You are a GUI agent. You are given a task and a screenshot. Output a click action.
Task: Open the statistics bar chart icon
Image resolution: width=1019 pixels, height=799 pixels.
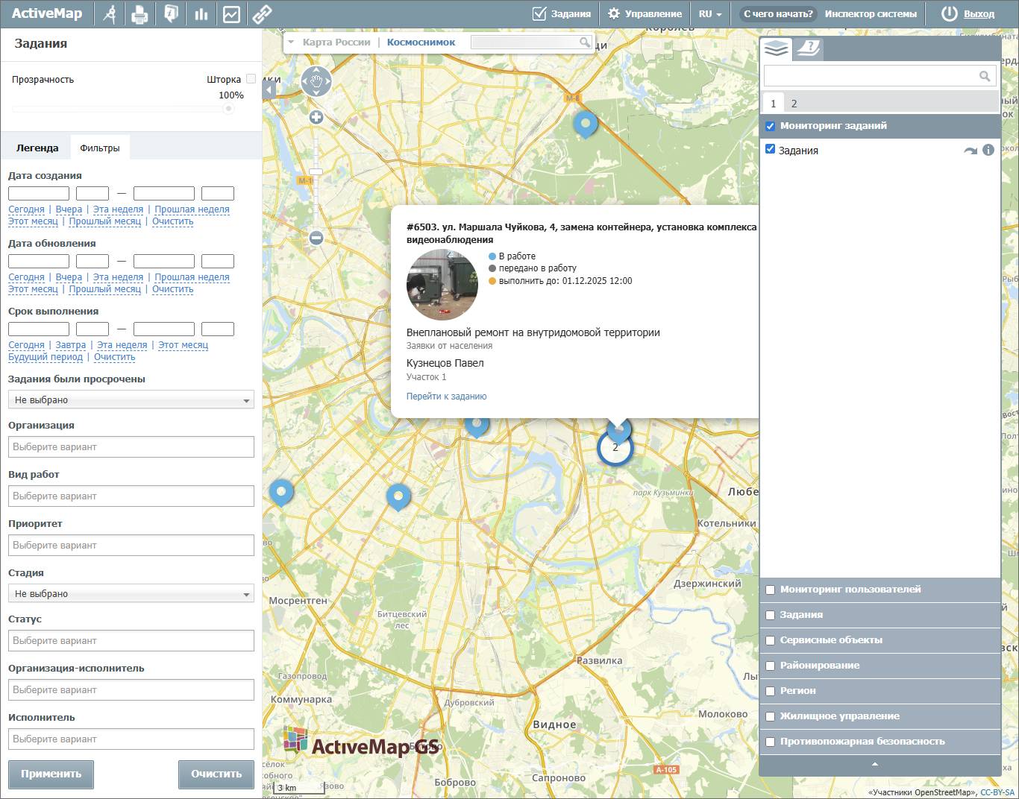201,14
